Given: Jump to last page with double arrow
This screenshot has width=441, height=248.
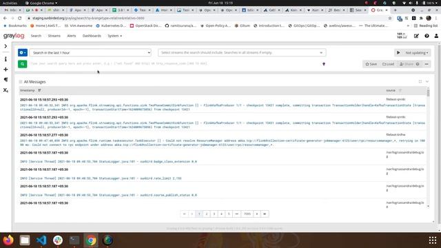Looking at the screenshot, I should 265,214.
